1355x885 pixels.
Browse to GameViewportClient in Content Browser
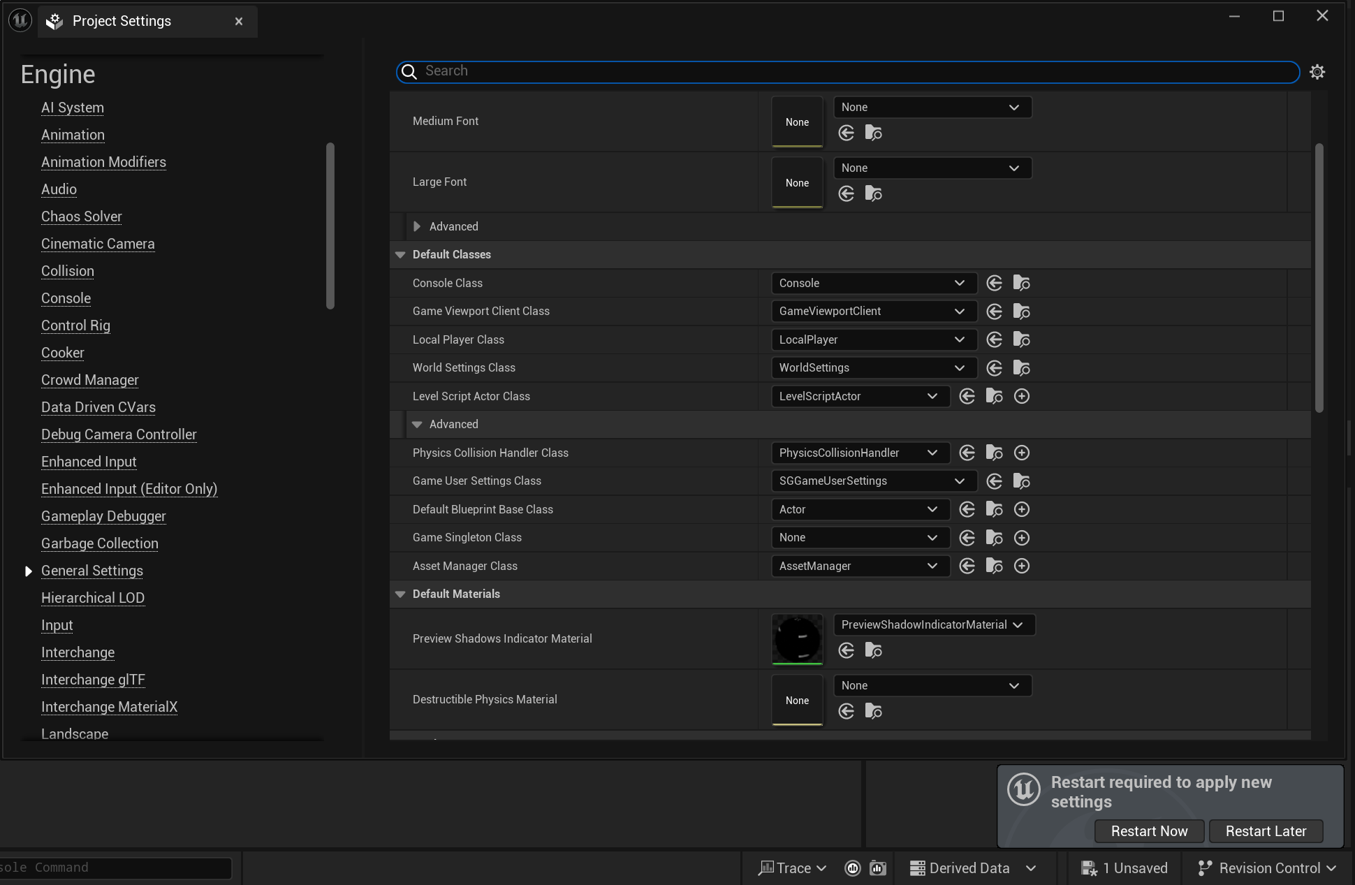click(1022, 311)
